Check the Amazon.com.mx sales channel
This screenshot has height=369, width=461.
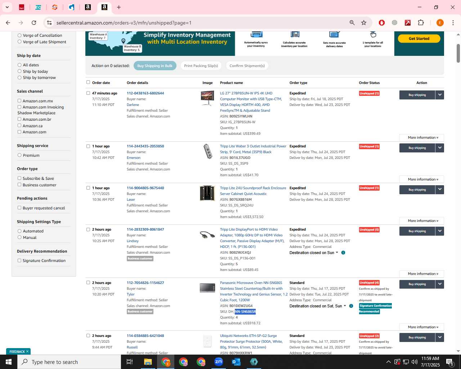[19, 101]
